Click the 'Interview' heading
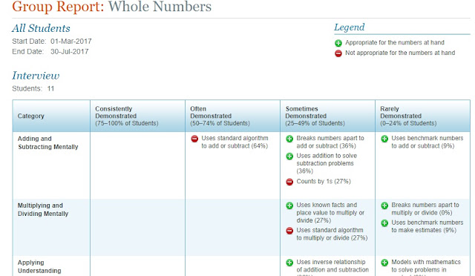The height and width of the screenshot is (276, 475). tap(36, 76)
